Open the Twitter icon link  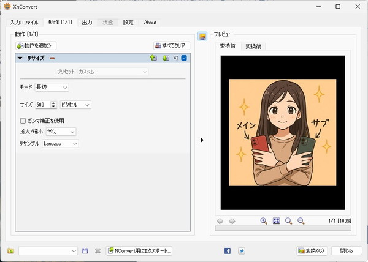tap(242, 251)
